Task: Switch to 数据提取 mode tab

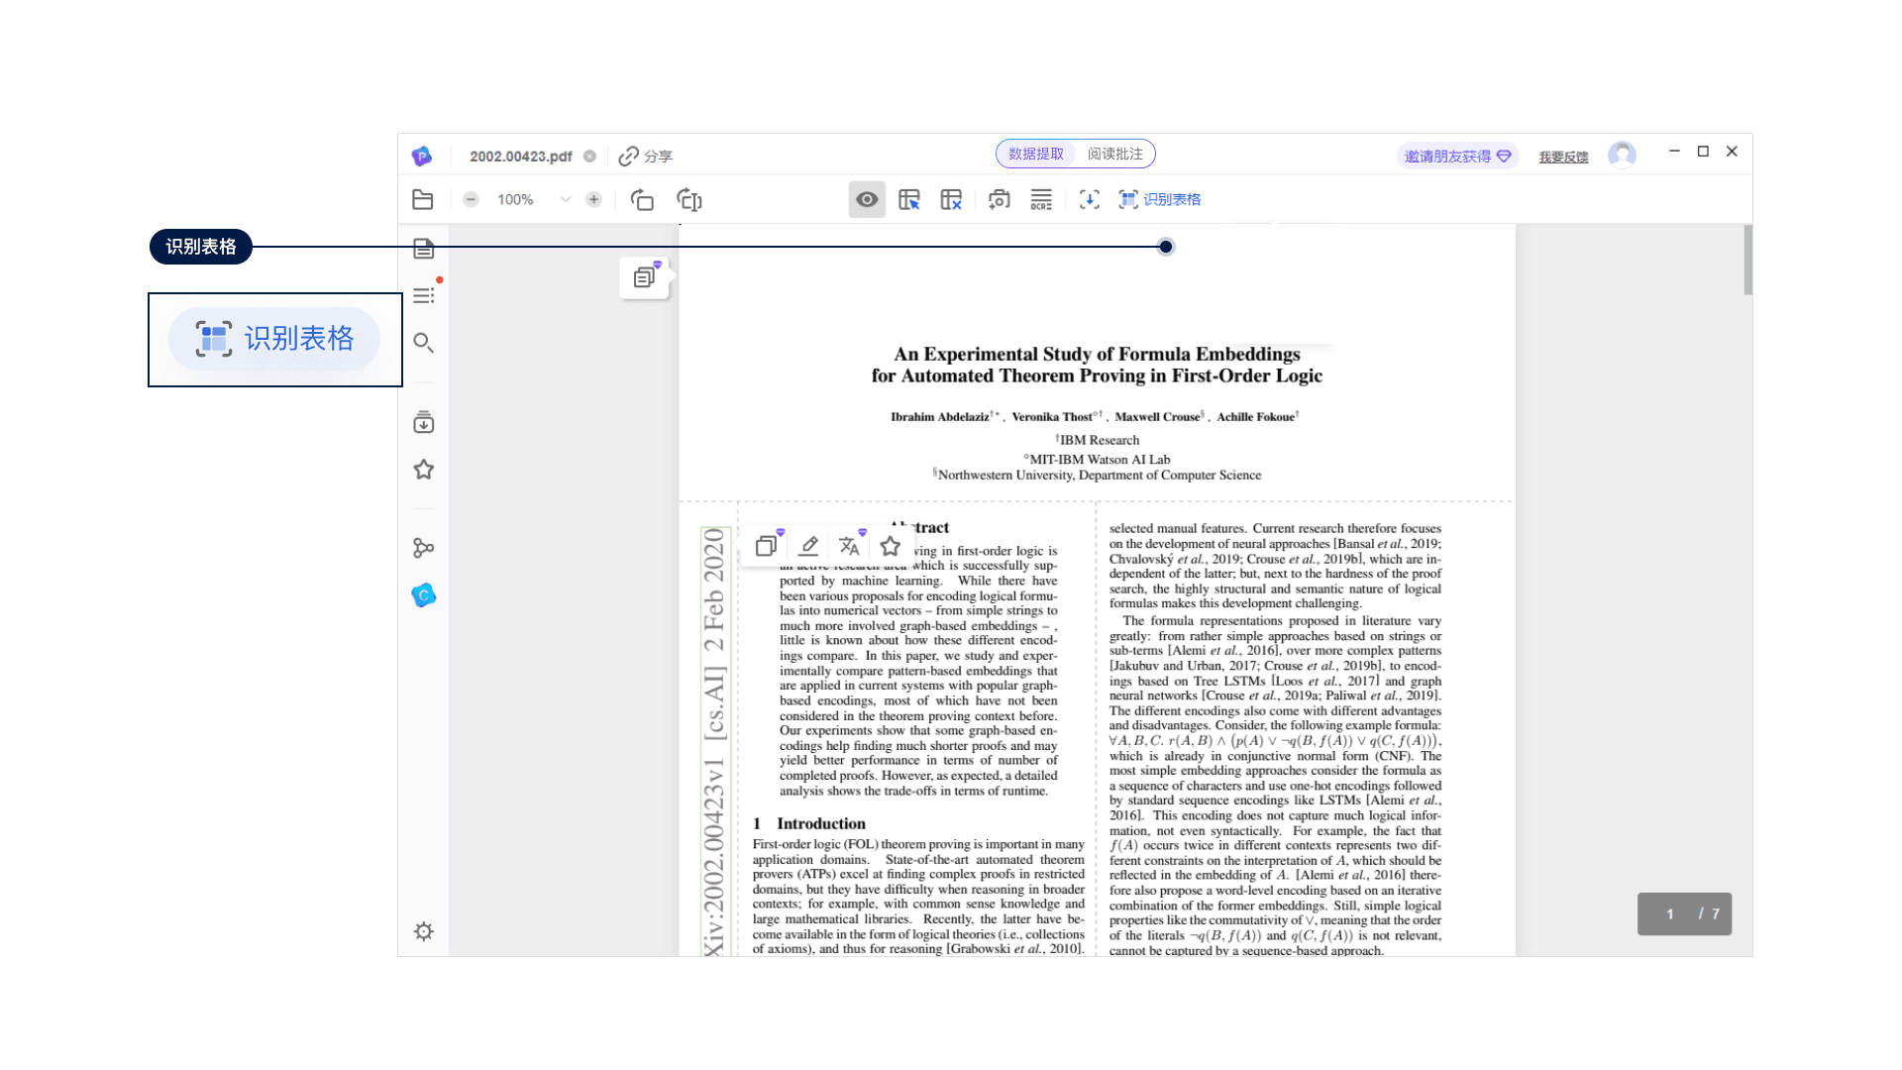Action: [1036, 154]
